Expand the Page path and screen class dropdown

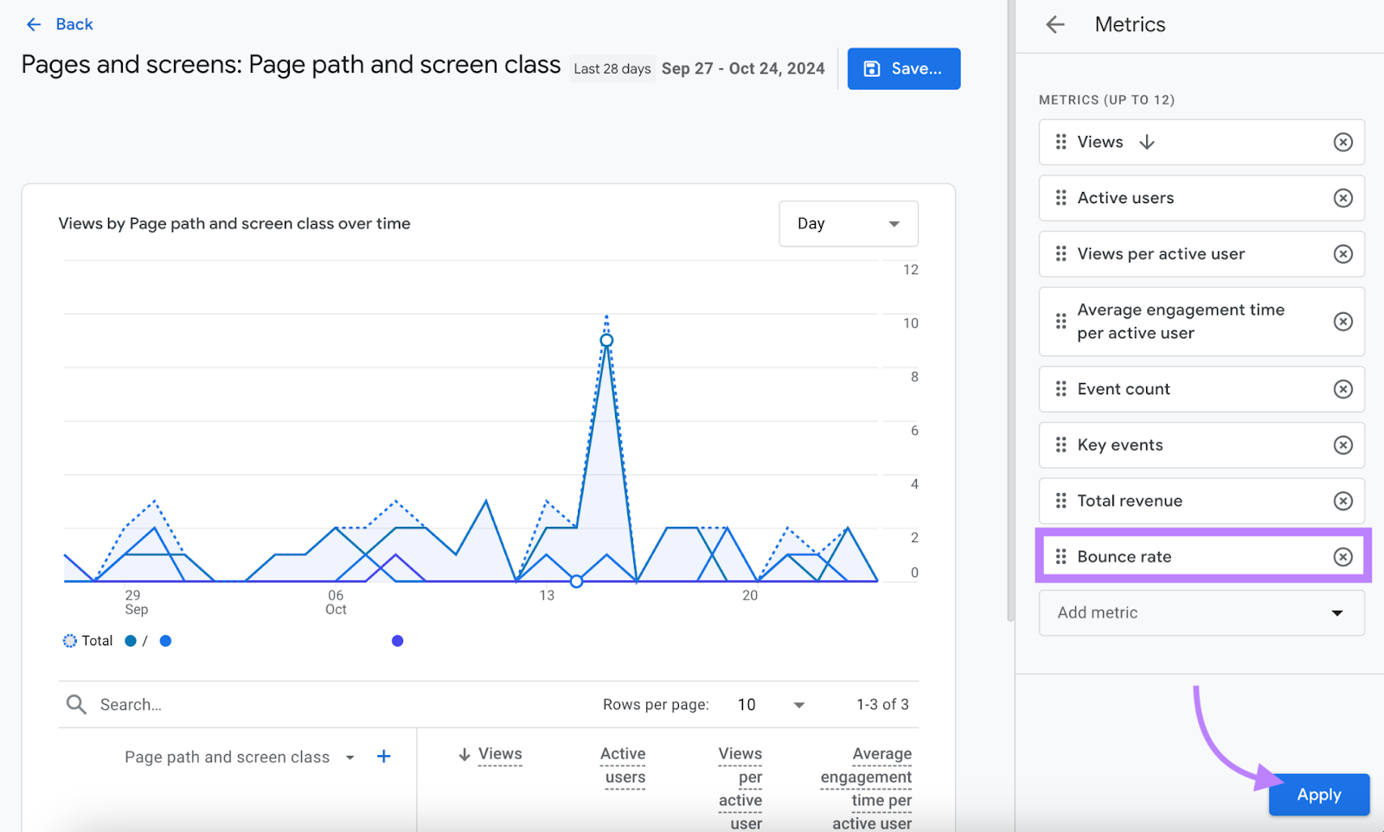click(349, 756)
